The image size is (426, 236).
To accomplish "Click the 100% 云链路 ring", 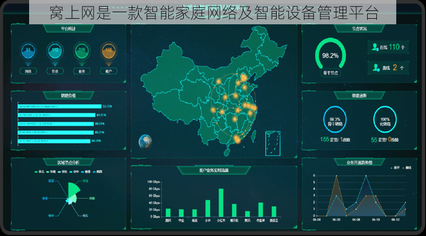I will (x=385, y=120).
